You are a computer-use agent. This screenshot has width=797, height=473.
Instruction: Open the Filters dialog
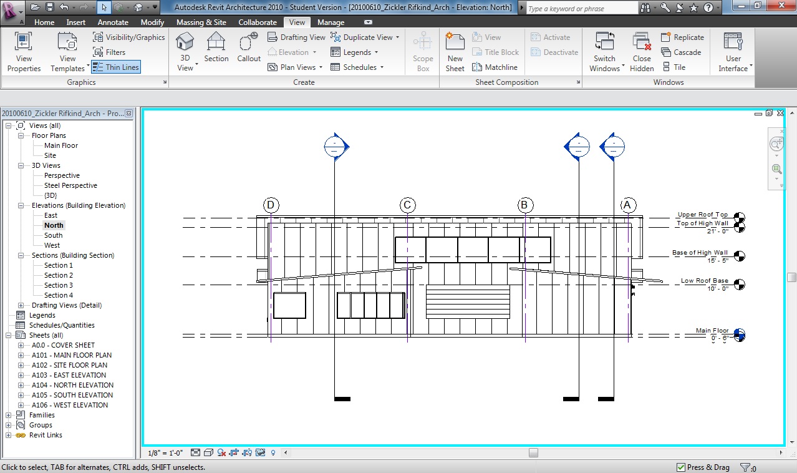[x=109, y=52]
